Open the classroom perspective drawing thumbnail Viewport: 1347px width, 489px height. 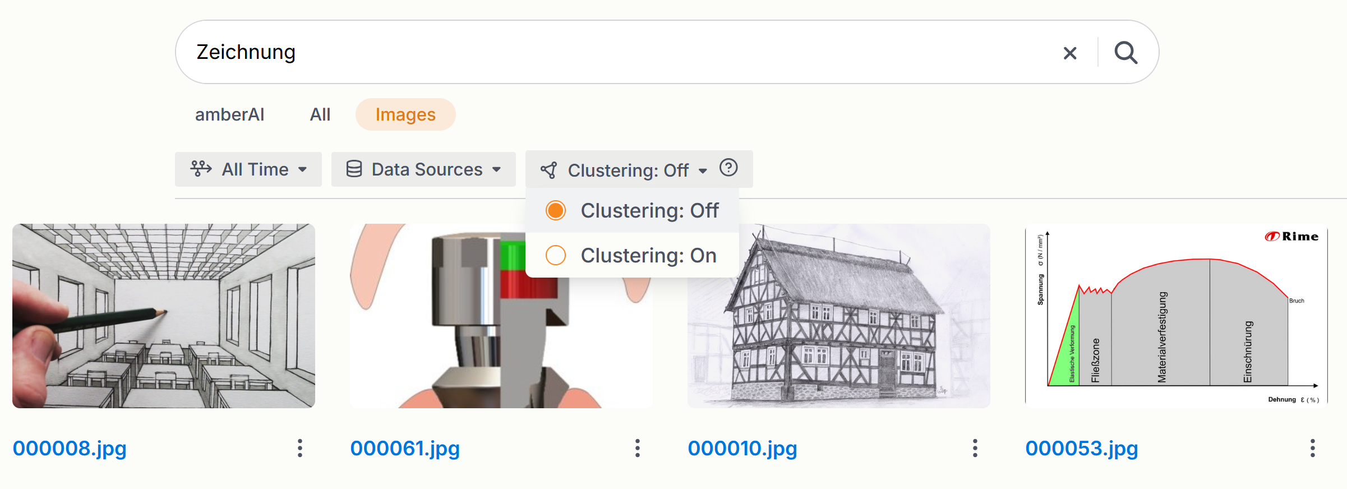tap(164, 316)
